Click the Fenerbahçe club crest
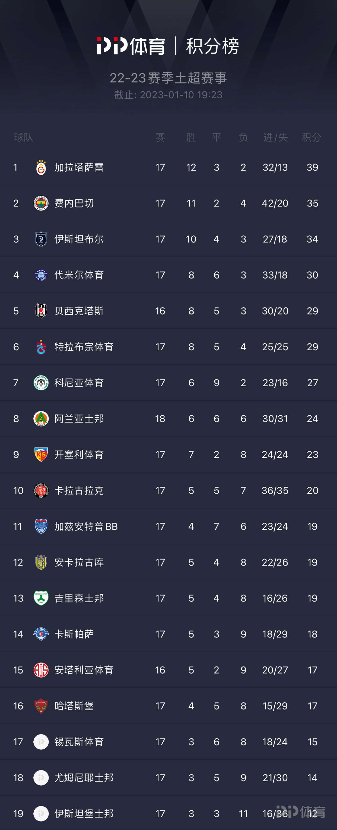 click(41, 203)
